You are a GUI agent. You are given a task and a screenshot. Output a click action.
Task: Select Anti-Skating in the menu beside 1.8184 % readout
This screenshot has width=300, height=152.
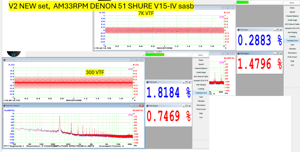click(x=201, y=85)
